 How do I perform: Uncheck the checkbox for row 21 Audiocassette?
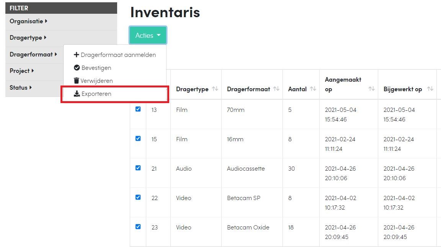tap(138, 168)
